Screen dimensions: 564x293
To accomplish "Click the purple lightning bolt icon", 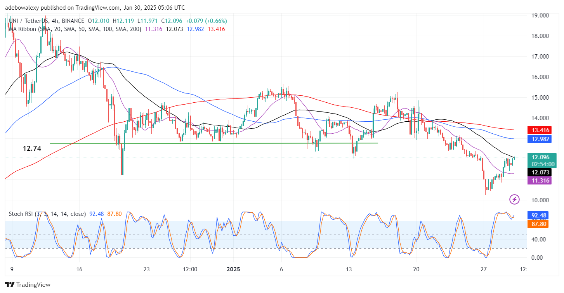I will [x=514, y=200].
